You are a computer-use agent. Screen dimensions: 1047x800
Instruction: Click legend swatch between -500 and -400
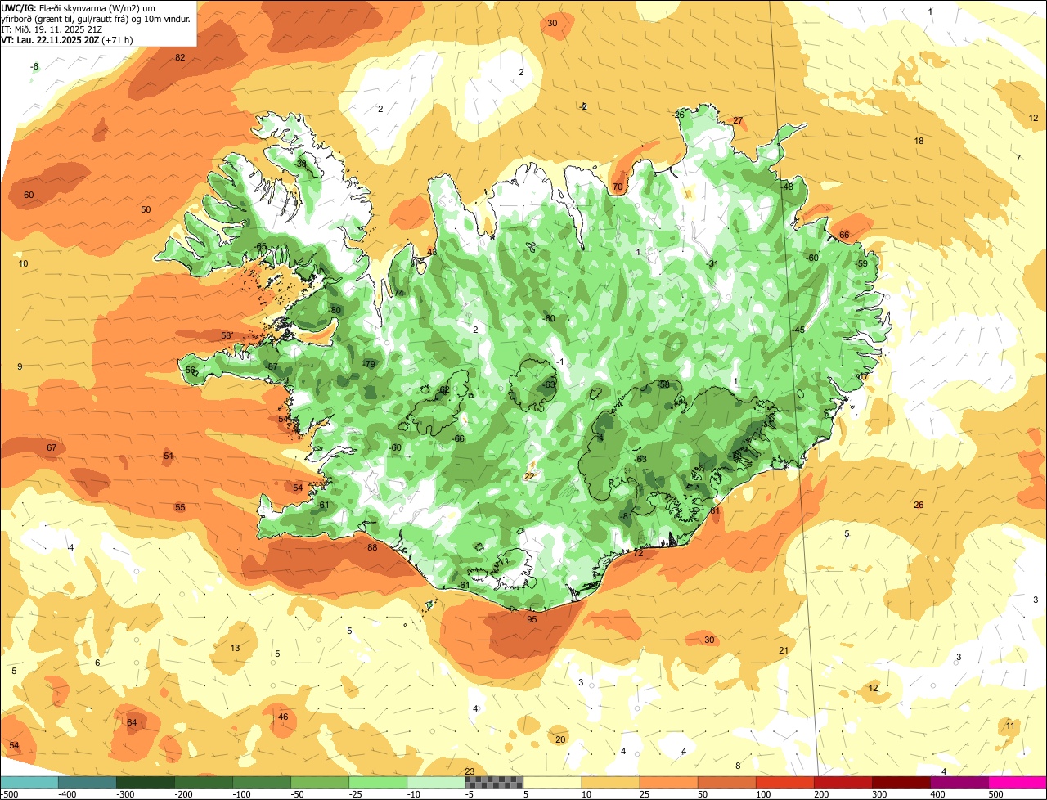pos(29,782)
